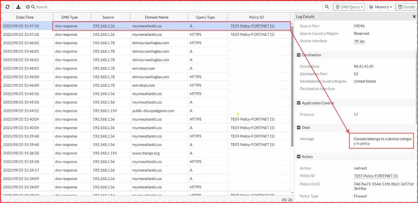Screen dimensions: 418x203
Task: Select HTTPS query type in 15:40:04 row
Action: tap(195, 119)
